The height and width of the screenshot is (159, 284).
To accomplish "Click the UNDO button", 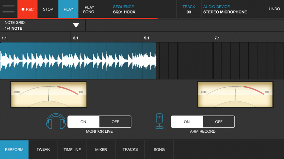I will pos(274,9).
